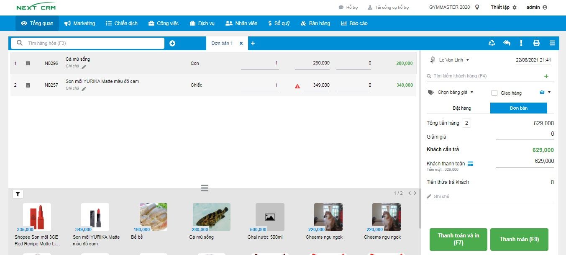Viewport: 566px width, 255px height.
Task: Expand the basket sales channel dropdown
Action: point(549,93)
